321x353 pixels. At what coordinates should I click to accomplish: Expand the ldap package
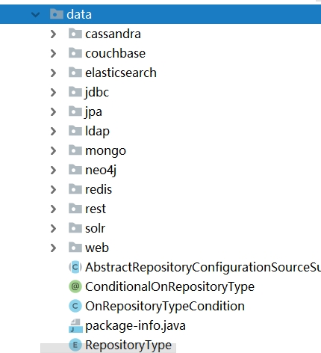(x=53, y=131)
